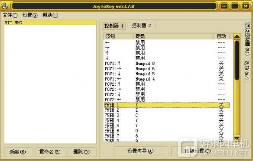253x161 pixels.
Task: Click the list scrollbar down arrow
Action: 237,138
